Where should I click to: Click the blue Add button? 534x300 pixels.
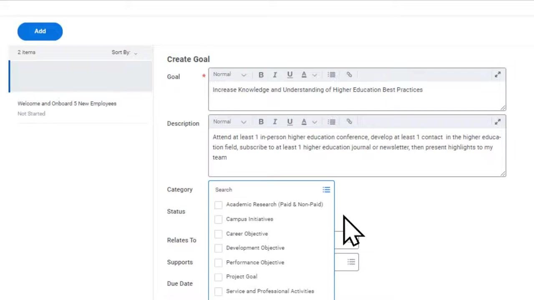coord(40,31)
